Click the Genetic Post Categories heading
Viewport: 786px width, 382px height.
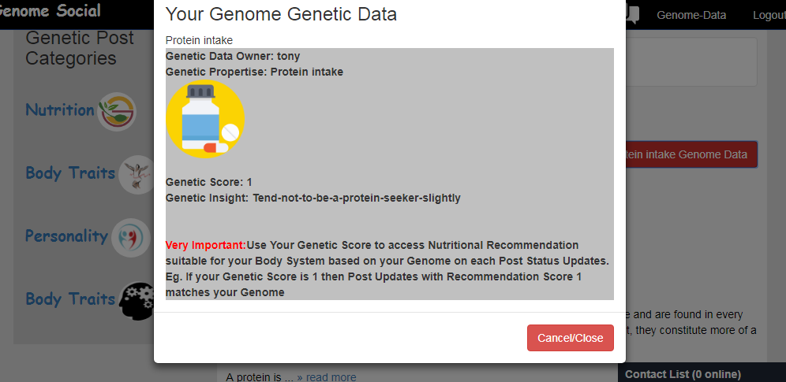pos(79,48)
